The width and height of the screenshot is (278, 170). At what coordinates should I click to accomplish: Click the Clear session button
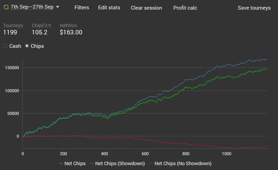[x=146, y=8]
